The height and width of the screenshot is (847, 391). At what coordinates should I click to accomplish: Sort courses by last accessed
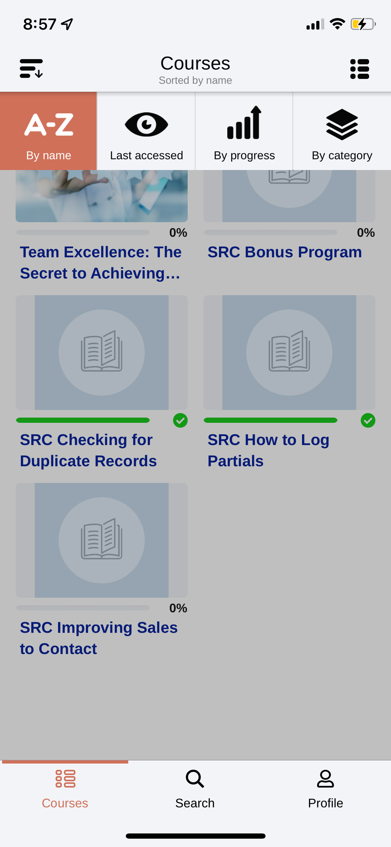point(146,131)
